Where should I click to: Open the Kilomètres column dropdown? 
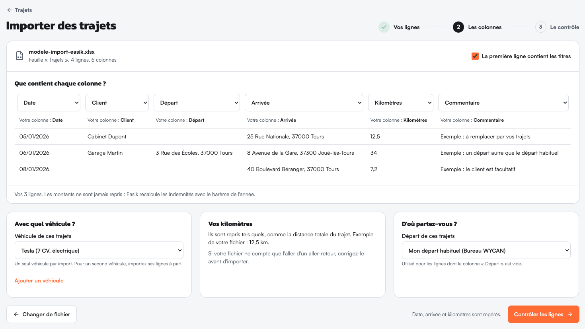401,103
